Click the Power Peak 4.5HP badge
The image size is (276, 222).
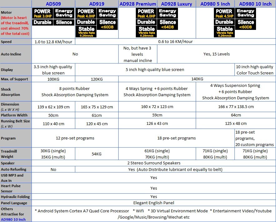(x=224, y=13)
